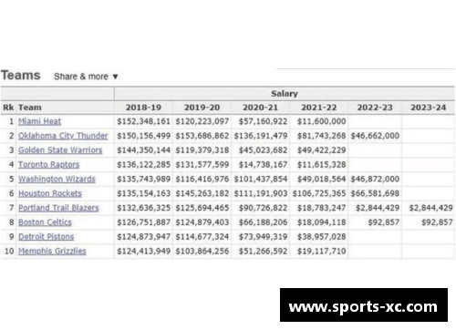456x330 pixels.
Task: Sort by the 2018-19 column header
Action: pyautogui.click(x=143, y=108)
